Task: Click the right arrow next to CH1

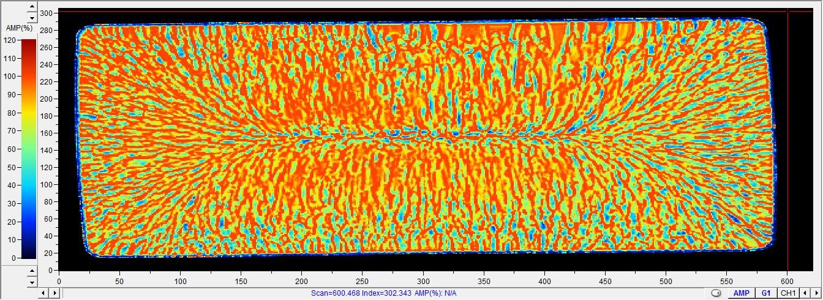Action: tap(816, 293)
